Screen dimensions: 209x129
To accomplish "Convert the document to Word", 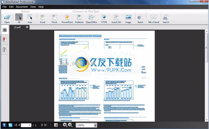I will pos(54,19).
